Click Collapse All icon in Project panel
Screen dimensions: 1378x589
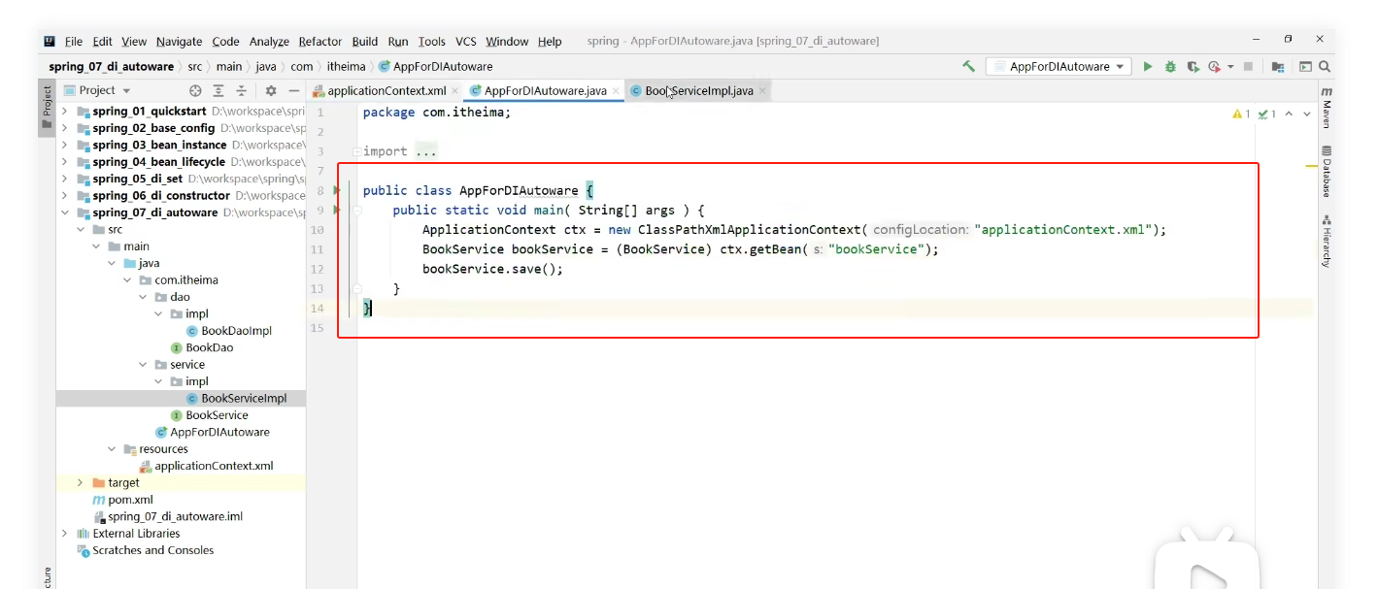click(x=241, y=90)
